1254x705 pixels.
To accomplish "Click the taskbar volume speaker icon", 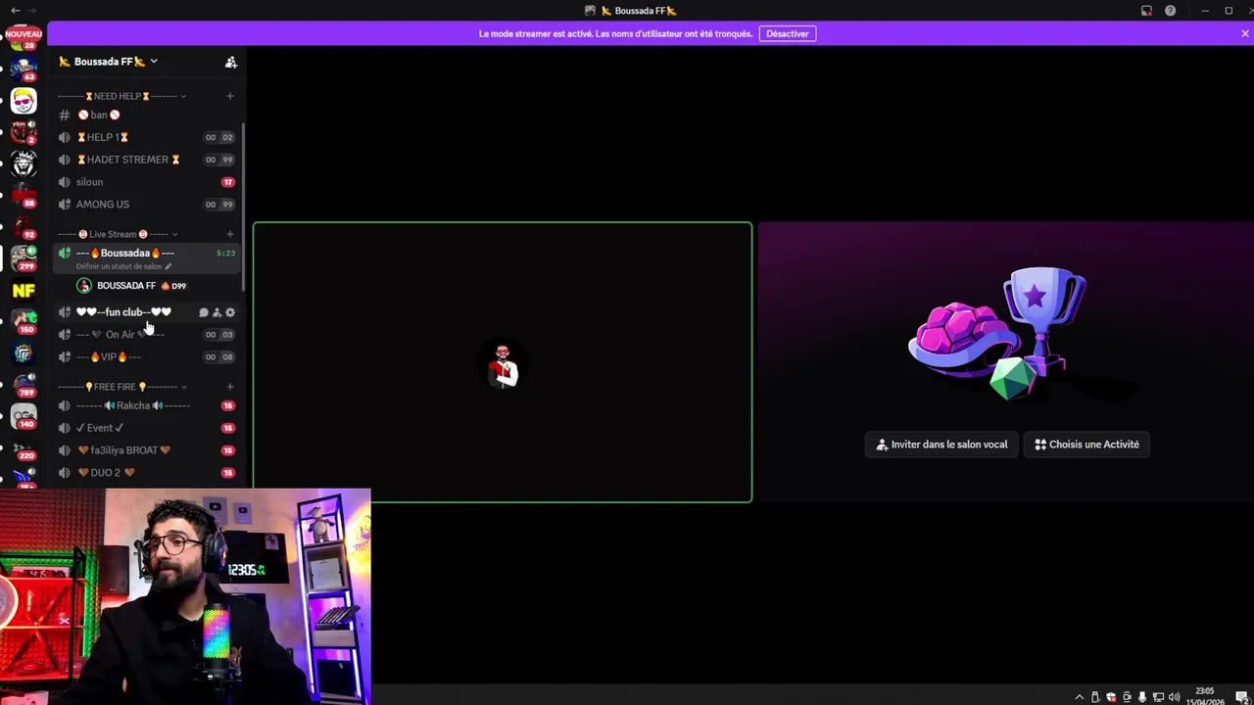I will click(x=1174, y=697).
